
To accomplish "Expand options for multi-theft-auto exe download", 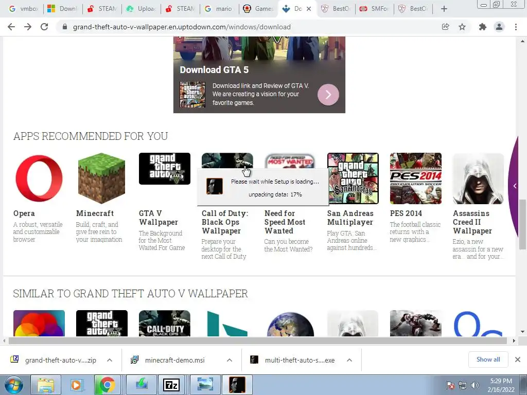I will coord(349,360).
